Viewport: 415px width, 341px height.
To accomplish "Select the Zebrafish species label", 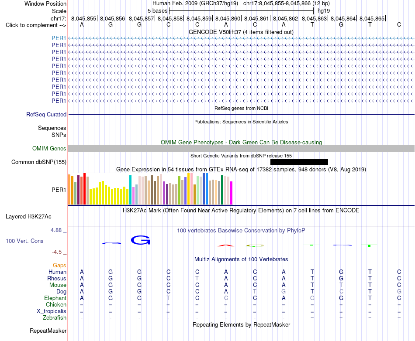I will [54, 318].
